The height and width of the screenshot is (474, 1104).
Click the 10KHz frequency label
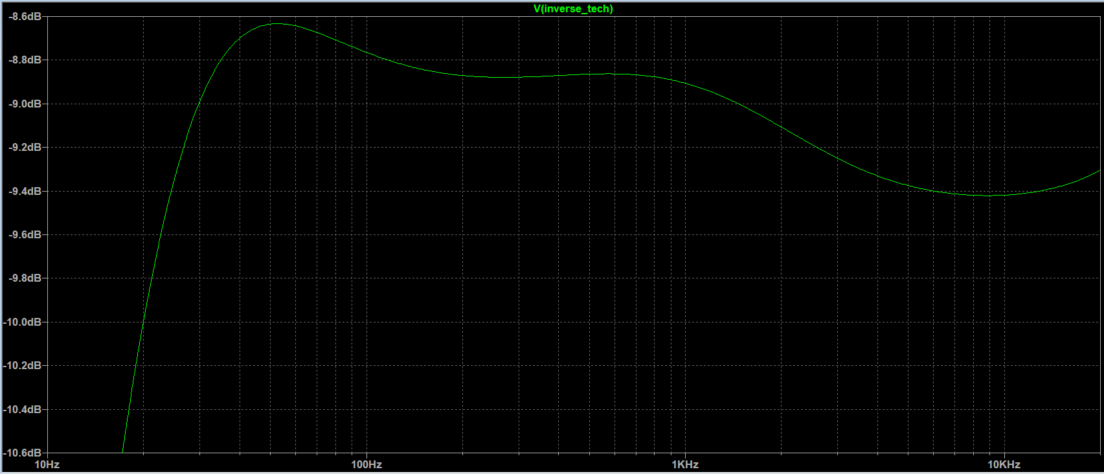tap(1004, 464)
